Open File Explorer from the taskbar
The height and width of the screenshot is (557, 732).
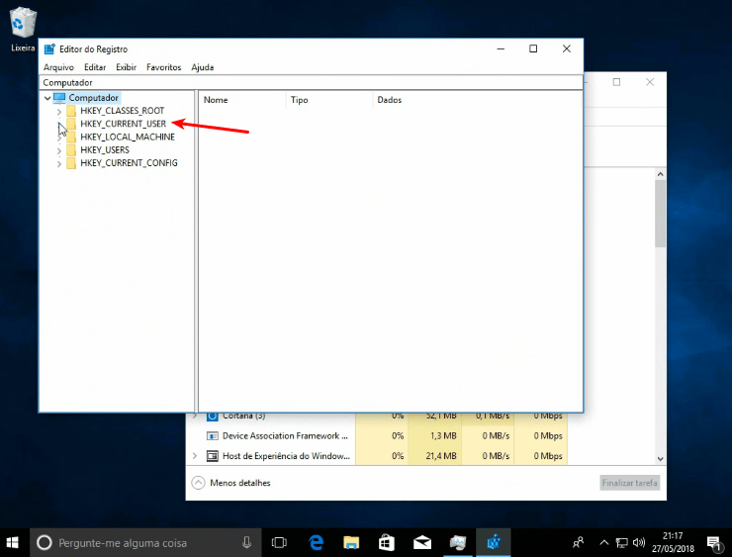[351, 542]
